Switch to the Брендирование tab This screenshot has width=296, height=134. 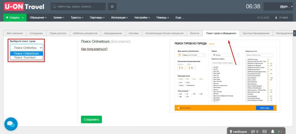(113, 33)
